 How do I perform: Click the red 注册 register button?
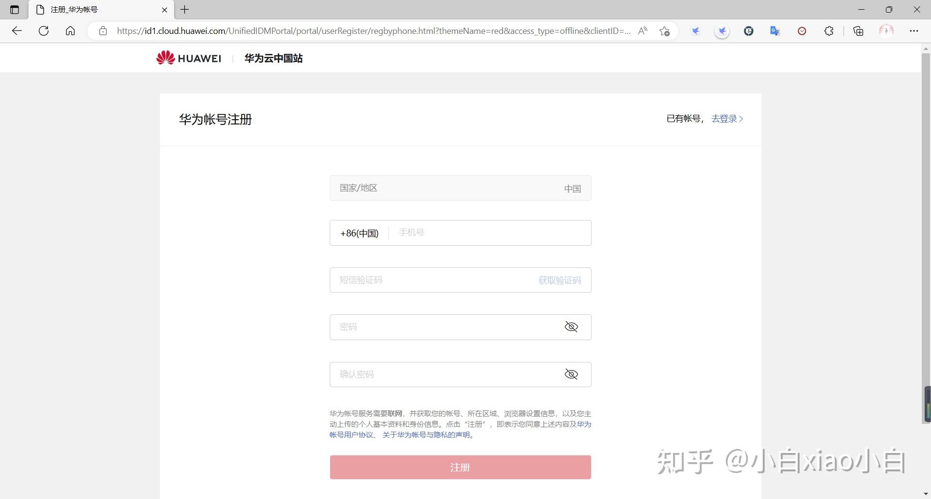[461, 468]
